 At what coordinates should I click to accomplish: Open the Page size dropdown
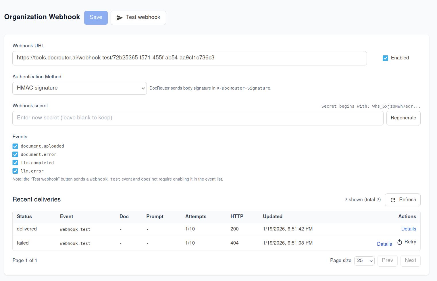tap(364, 261)
